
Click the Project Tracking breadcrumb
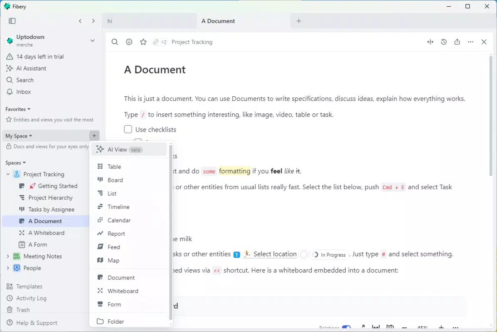click(192, 42)
